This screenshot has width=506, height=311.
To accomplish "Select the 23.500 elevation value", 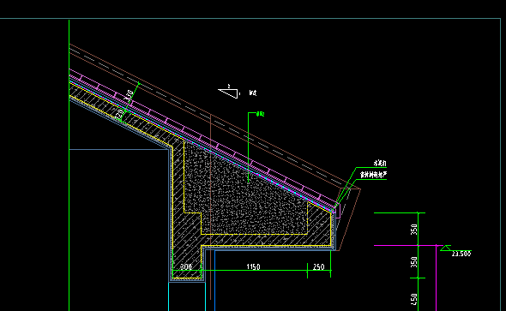I will pyautogui.click(x=461, y=254).
